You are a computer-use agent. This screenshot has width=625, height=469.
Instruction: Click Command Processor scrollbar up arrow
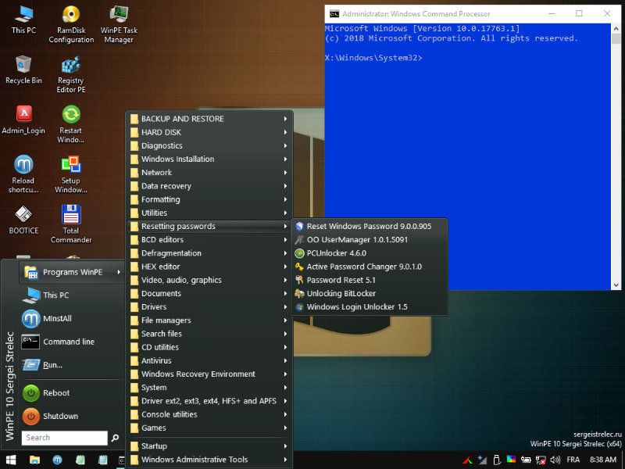click(616, 28)
